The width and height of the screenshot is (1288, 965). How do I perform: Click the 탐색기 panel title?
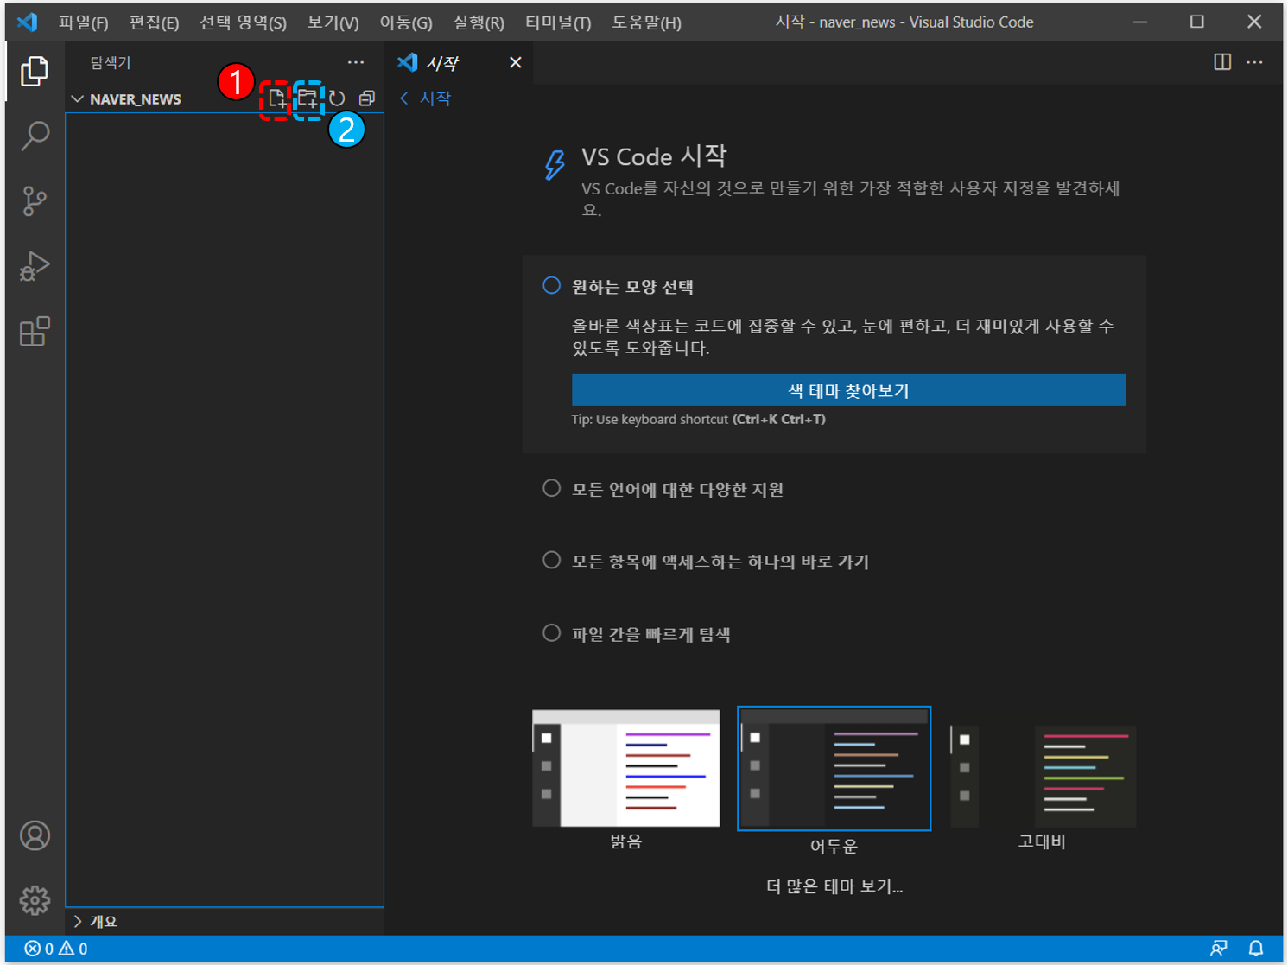[110, 62]
